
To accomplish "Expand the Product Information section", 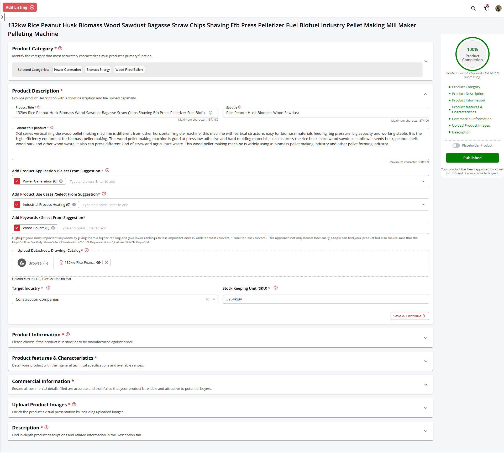I will click(x=426, y=338).
